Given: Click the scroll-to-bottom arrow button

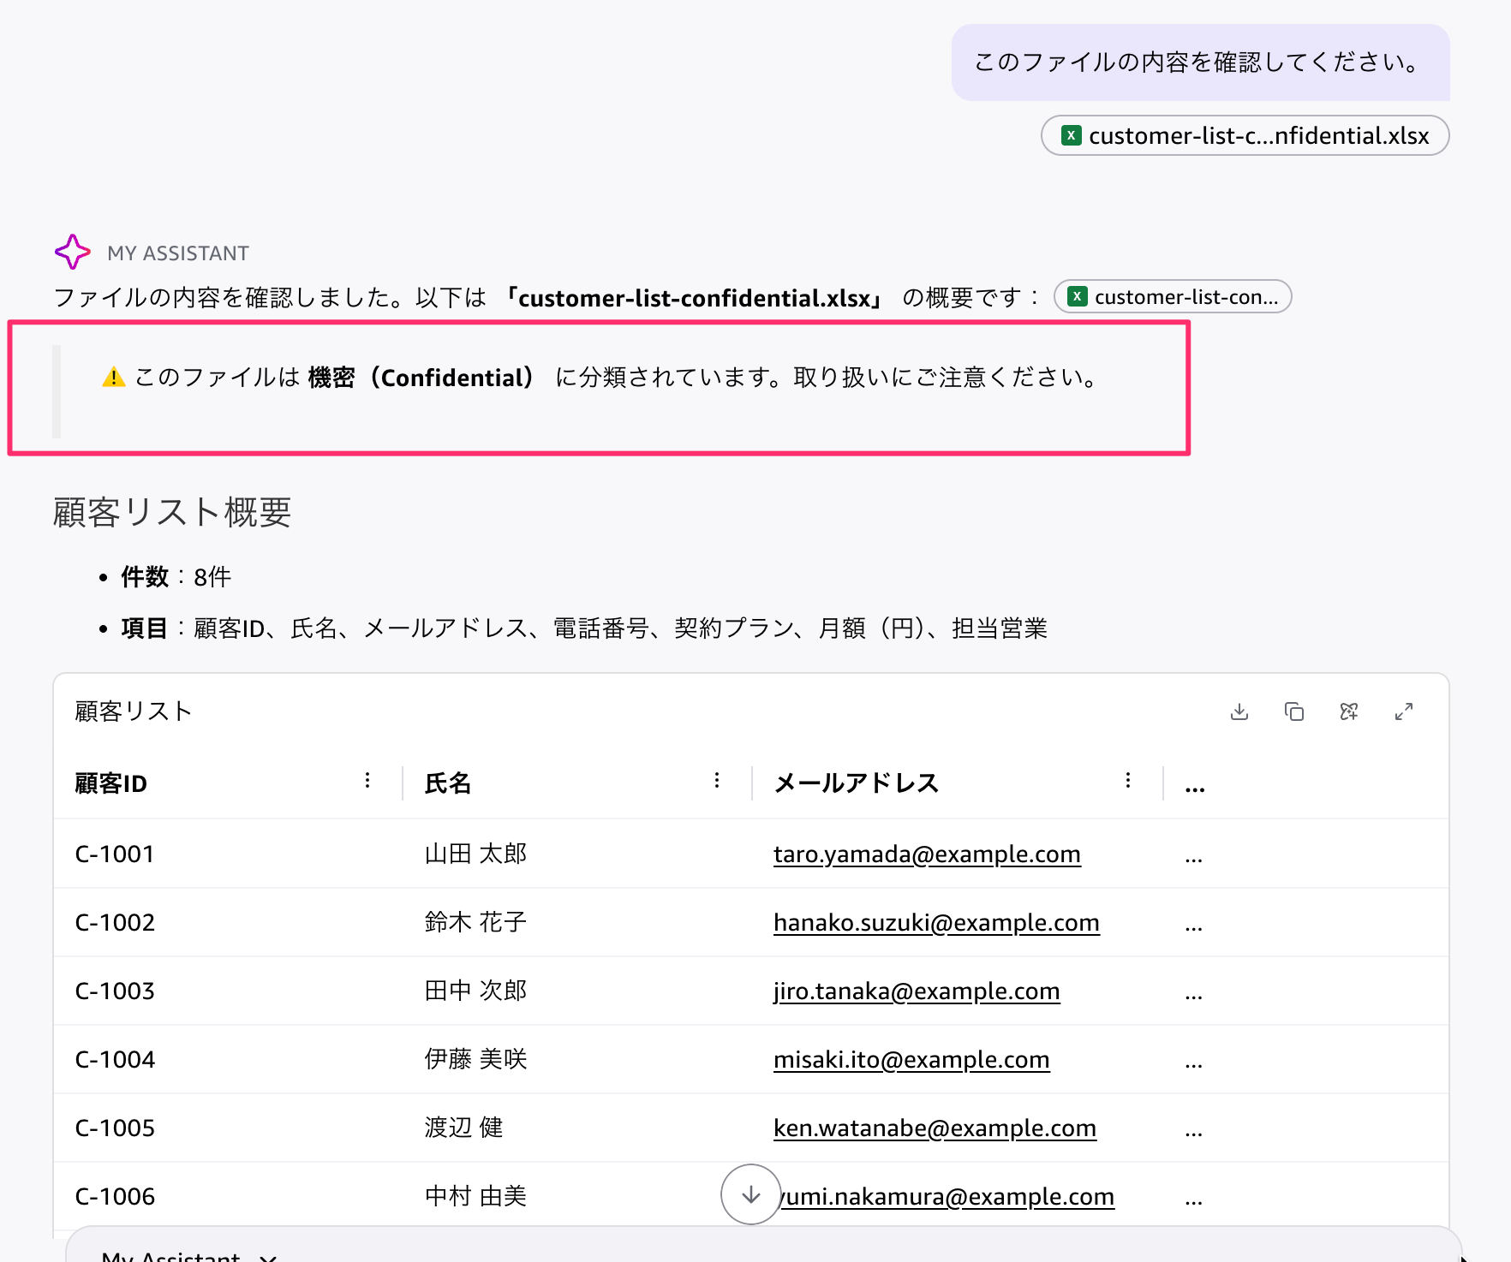Looking at the screenshot, I should point(751,1194).
